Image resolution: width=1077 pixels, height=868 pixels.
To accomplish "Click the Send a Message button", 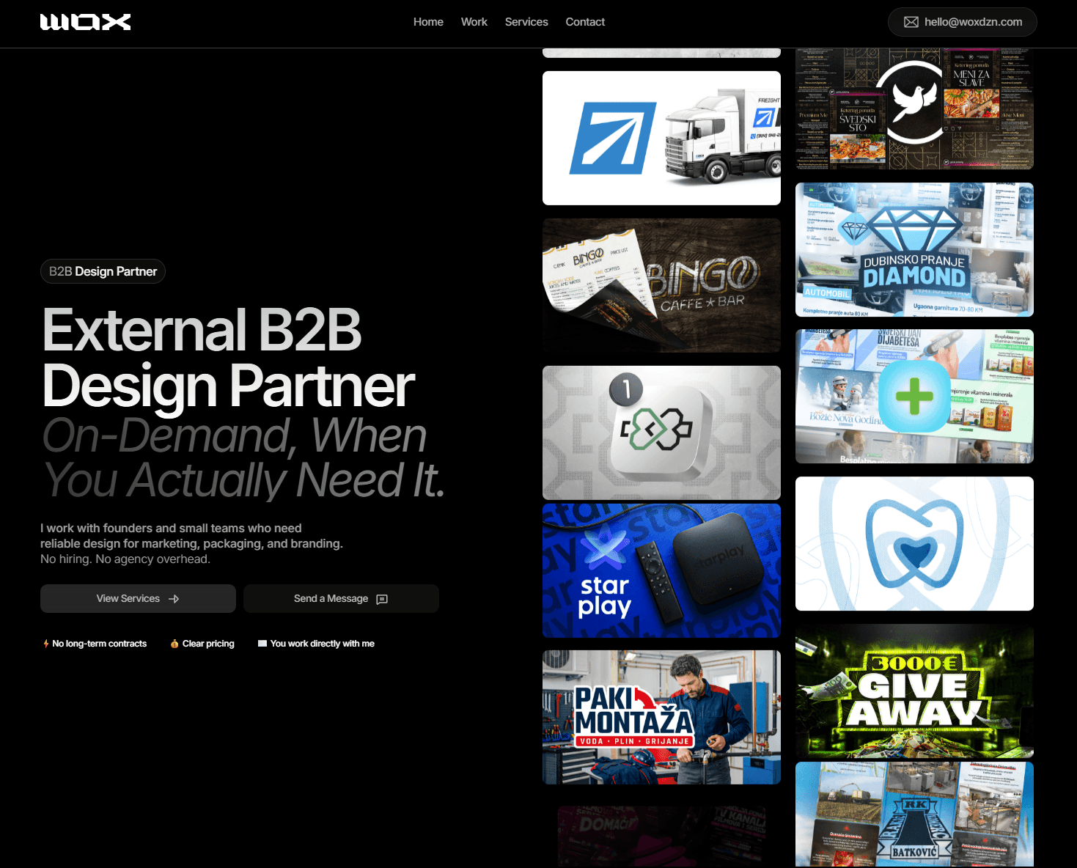I will pos(341,598).
